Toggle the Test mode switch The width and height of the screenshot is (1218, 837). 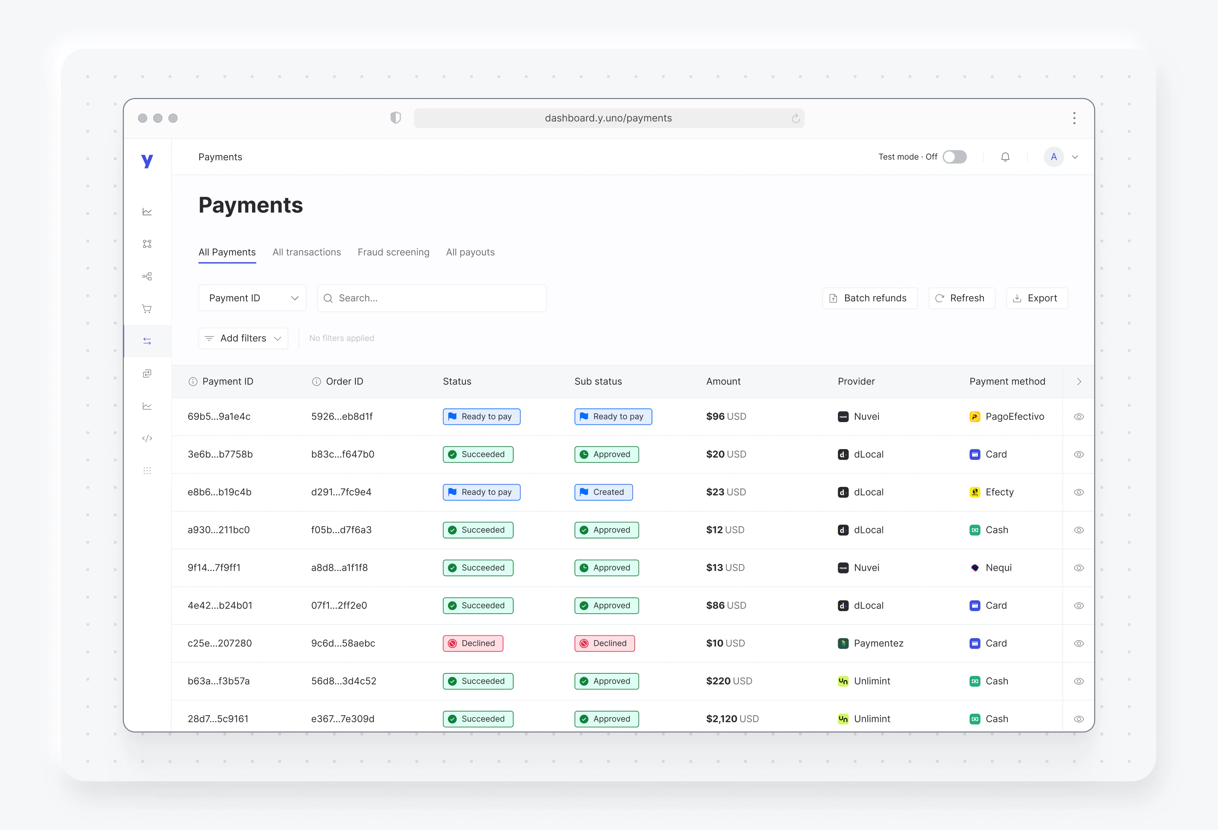click(954, 157)
